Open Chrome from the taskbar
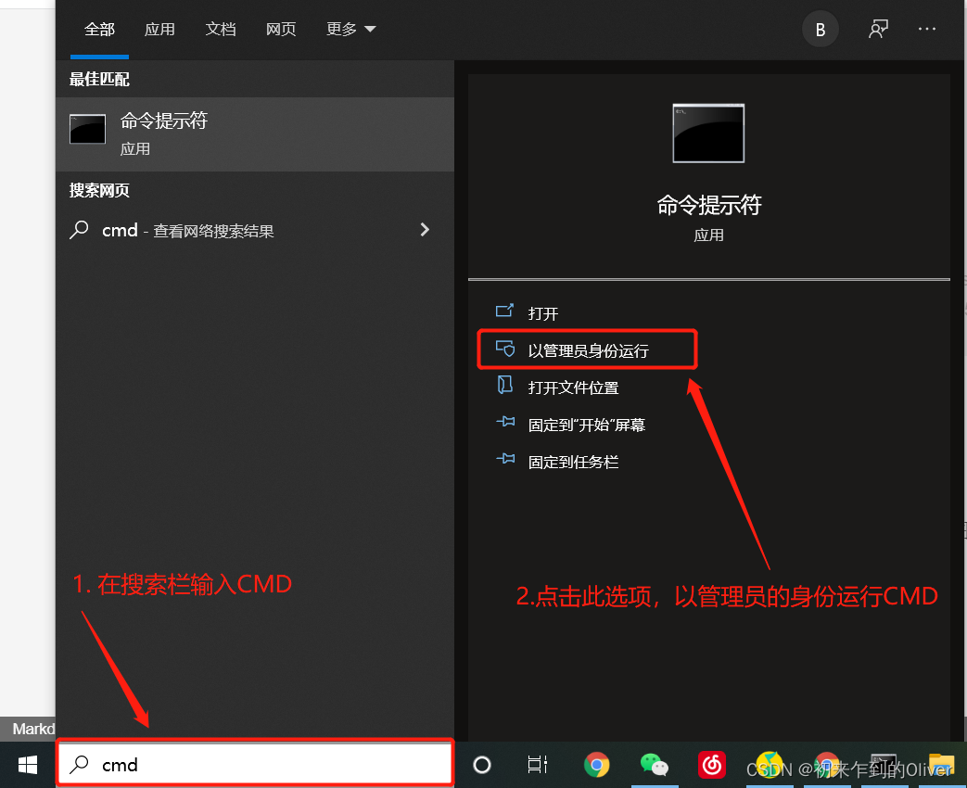This screenshot has width=967, height=788. [x=596, y=765]
